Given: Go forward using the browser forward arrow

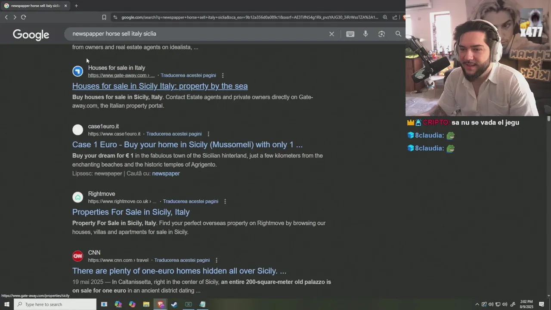Looking at the screenshot, I should (x=15, y=17).
